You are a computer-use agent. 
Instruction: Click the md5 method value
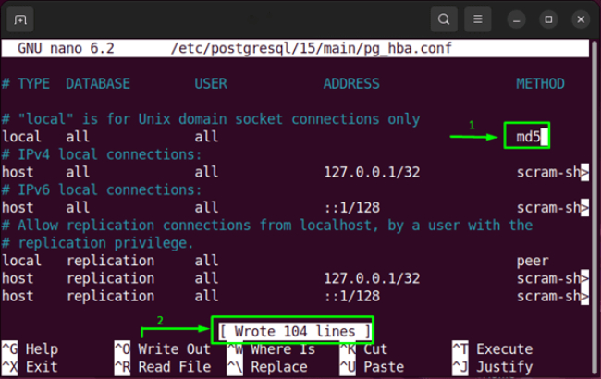pyautogui.click(x=528, y=137)
